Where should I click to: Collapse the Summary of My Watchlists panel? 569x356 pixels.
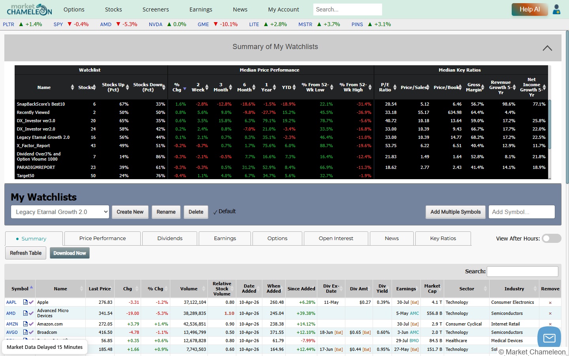pos(547,48)
